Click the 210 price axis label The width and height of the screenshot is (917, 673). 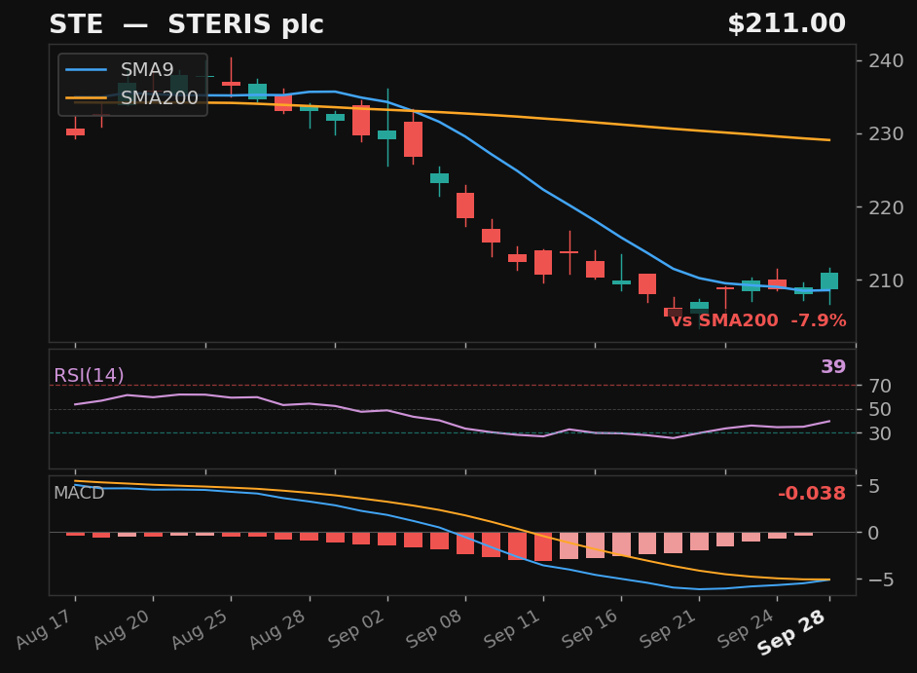click(x=886, y=280)
